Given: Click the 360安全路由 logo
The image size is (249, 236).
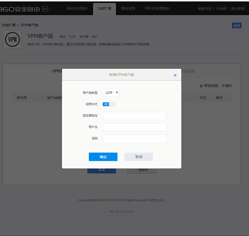Looking at the screenshot, I should pyautogui.click(x=23, y=9).
